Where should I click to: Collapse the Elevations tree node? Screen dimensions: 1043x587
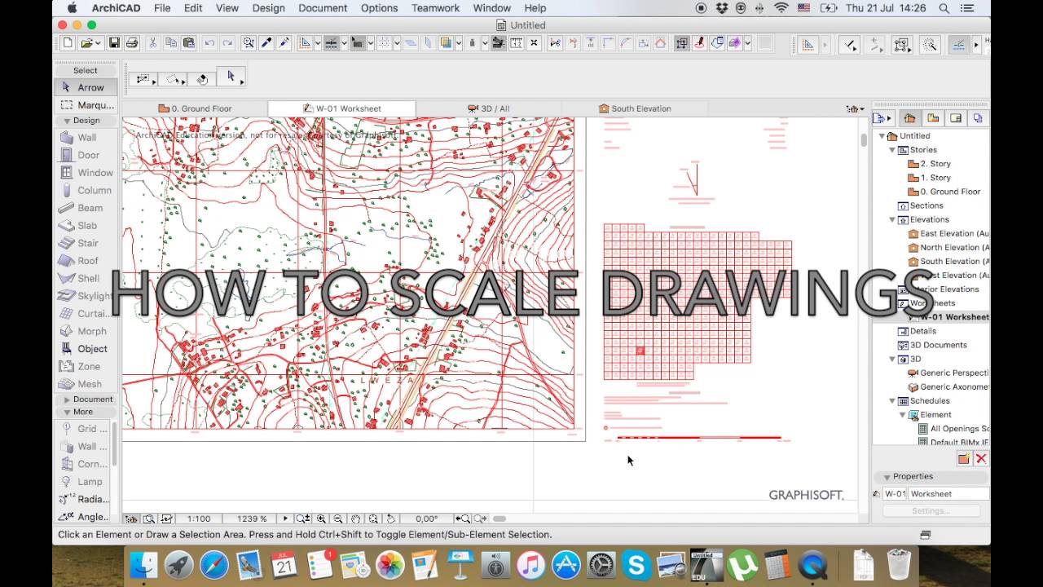pyautogui.click(x=892, y=219)
